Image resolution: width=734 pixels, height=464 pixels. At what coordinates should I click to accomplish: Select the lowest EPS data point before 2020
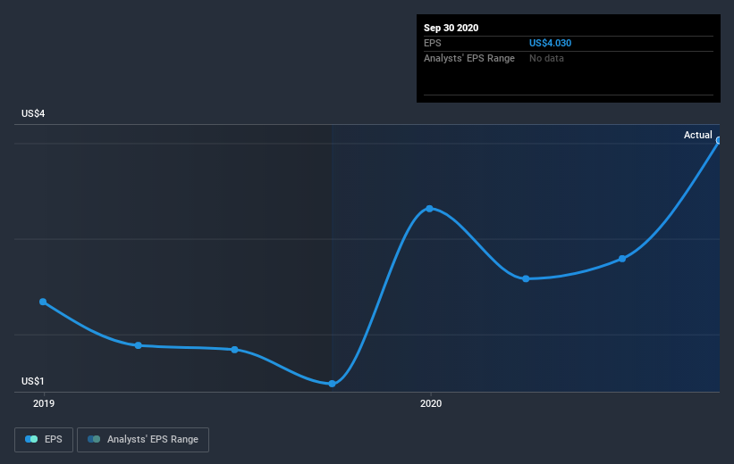(332, 384)
